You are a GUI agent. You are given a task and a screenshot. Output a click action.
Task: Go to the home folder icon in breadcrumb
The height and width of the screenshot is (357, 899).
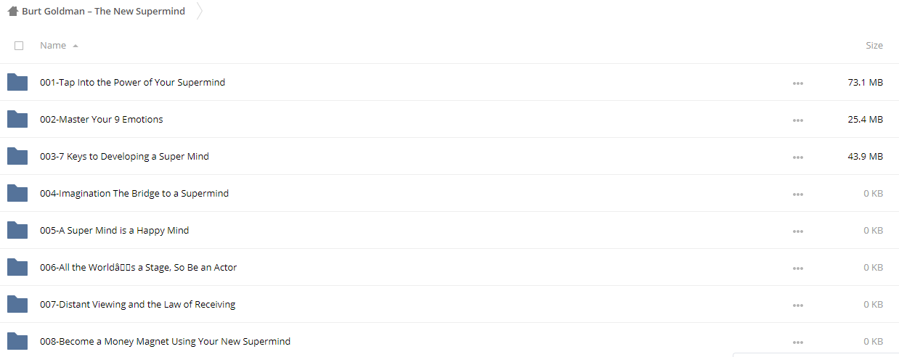coord(12,11)
